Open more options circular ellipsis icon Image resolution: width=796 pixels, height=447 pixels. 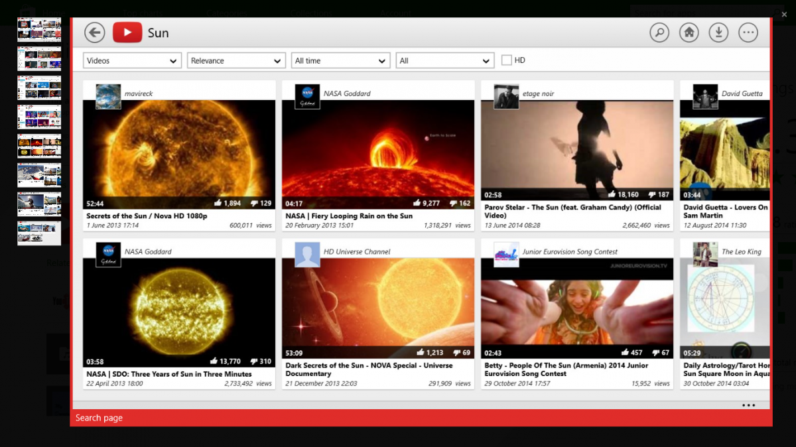(x=748, y=32)
